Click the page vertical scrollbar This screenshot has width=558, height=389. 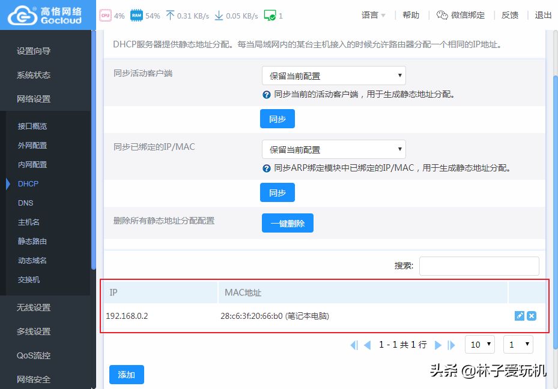556,212
